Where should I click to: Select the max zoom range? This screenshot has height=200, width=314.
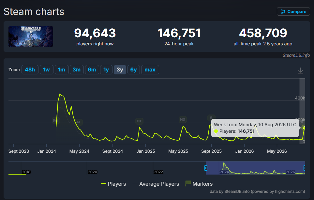[x=150, y=70]
